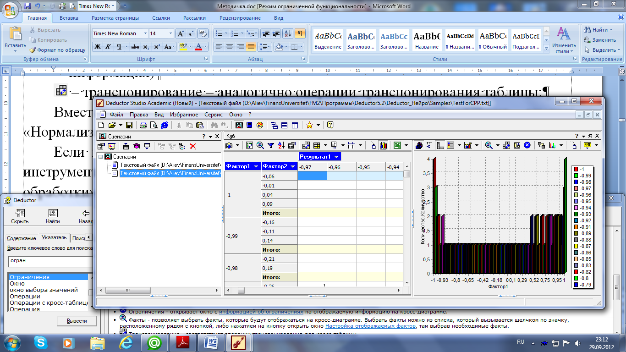Open Print Preview in Deductor toolbar
Screen dimensions: 626x352
(x=154, y=125)
